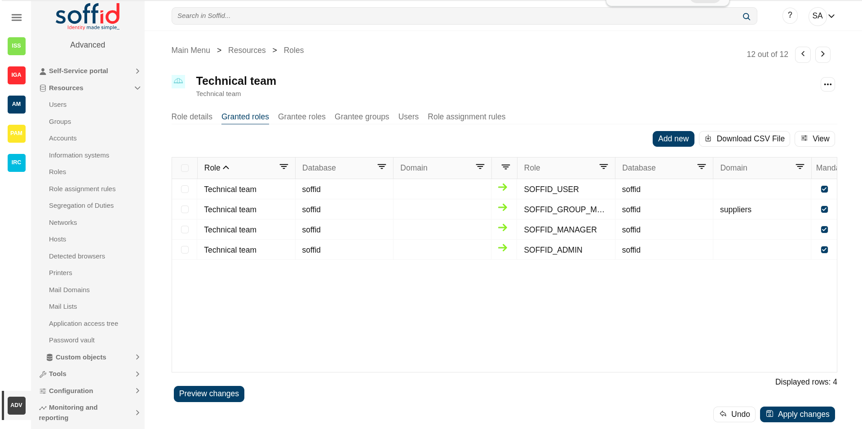Click the green arrow in SOFFID_MANAGER row
Screen dimensions: 862x429
[503, 228]
